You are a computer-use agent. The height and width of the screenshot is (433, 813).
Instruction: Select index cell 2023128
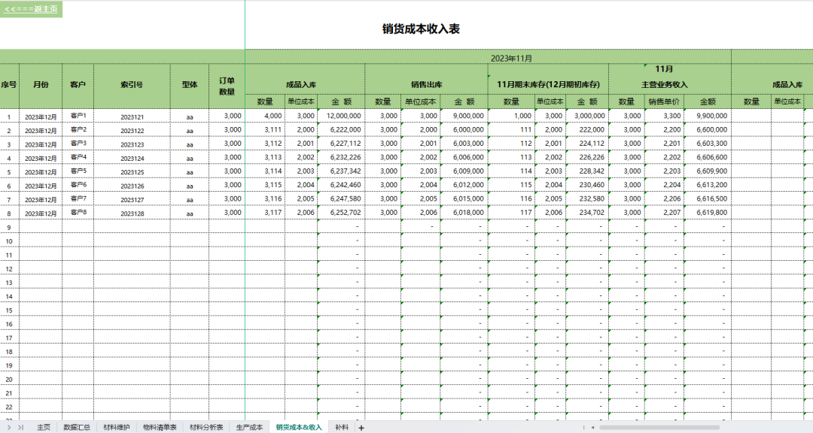pos(132,213)
